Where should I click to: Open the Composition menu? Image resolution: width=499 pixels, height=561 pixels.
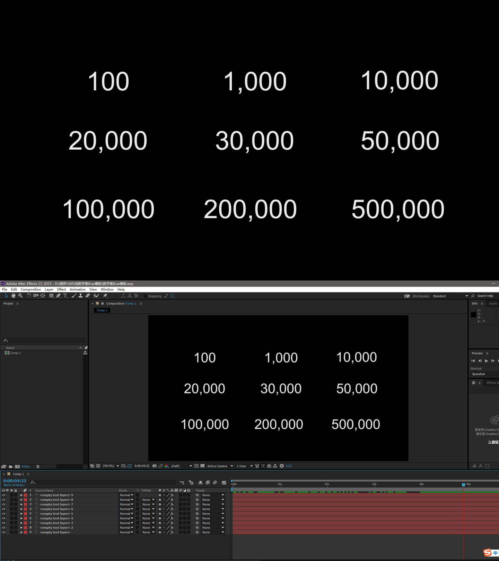coord(31,290)
